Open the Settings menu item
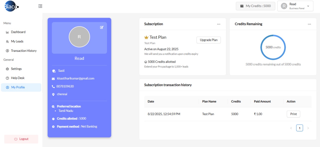This screenshot has width=320, height=147. 21,69
